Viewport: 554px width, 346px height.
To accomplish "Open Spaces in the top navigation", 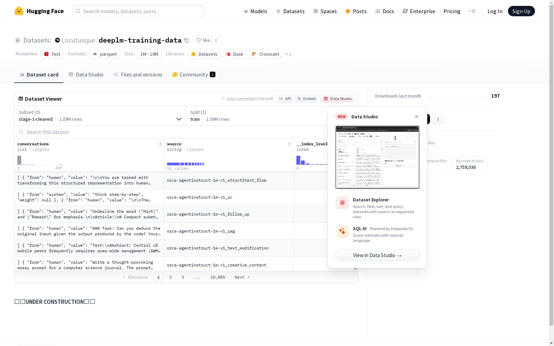I will point(325,11).
